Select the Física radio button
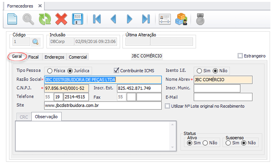 click(49, 71)
